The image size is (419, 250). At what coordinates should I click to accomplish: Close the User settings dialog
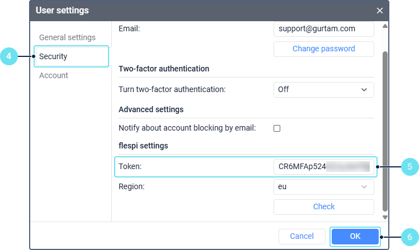(380, 11)
